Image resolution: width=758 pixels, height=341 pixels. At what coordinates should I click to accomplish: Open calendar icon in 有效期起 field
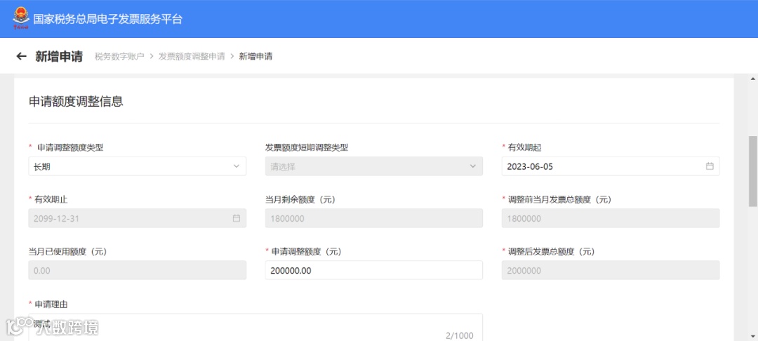coord(709,166)
